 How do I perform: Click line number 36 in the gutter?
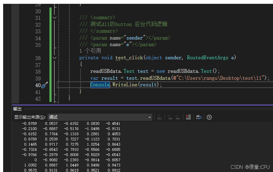pos(38,58)
